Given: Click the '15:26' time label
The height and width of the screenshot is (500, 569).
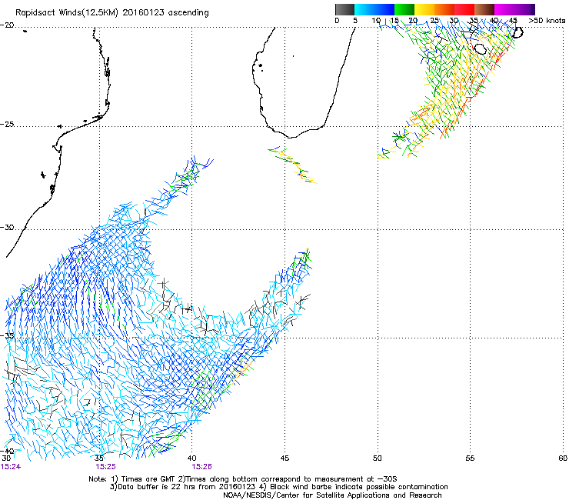Looking at the screenshot, I should (201, 467).
